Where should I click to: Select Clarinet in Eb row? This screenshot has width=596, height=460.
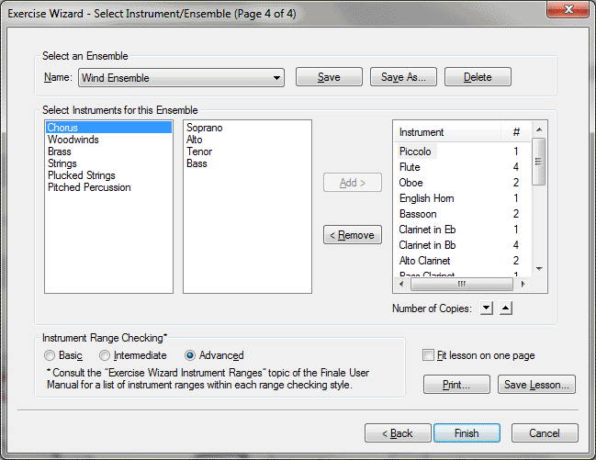[x=463, y=230]
